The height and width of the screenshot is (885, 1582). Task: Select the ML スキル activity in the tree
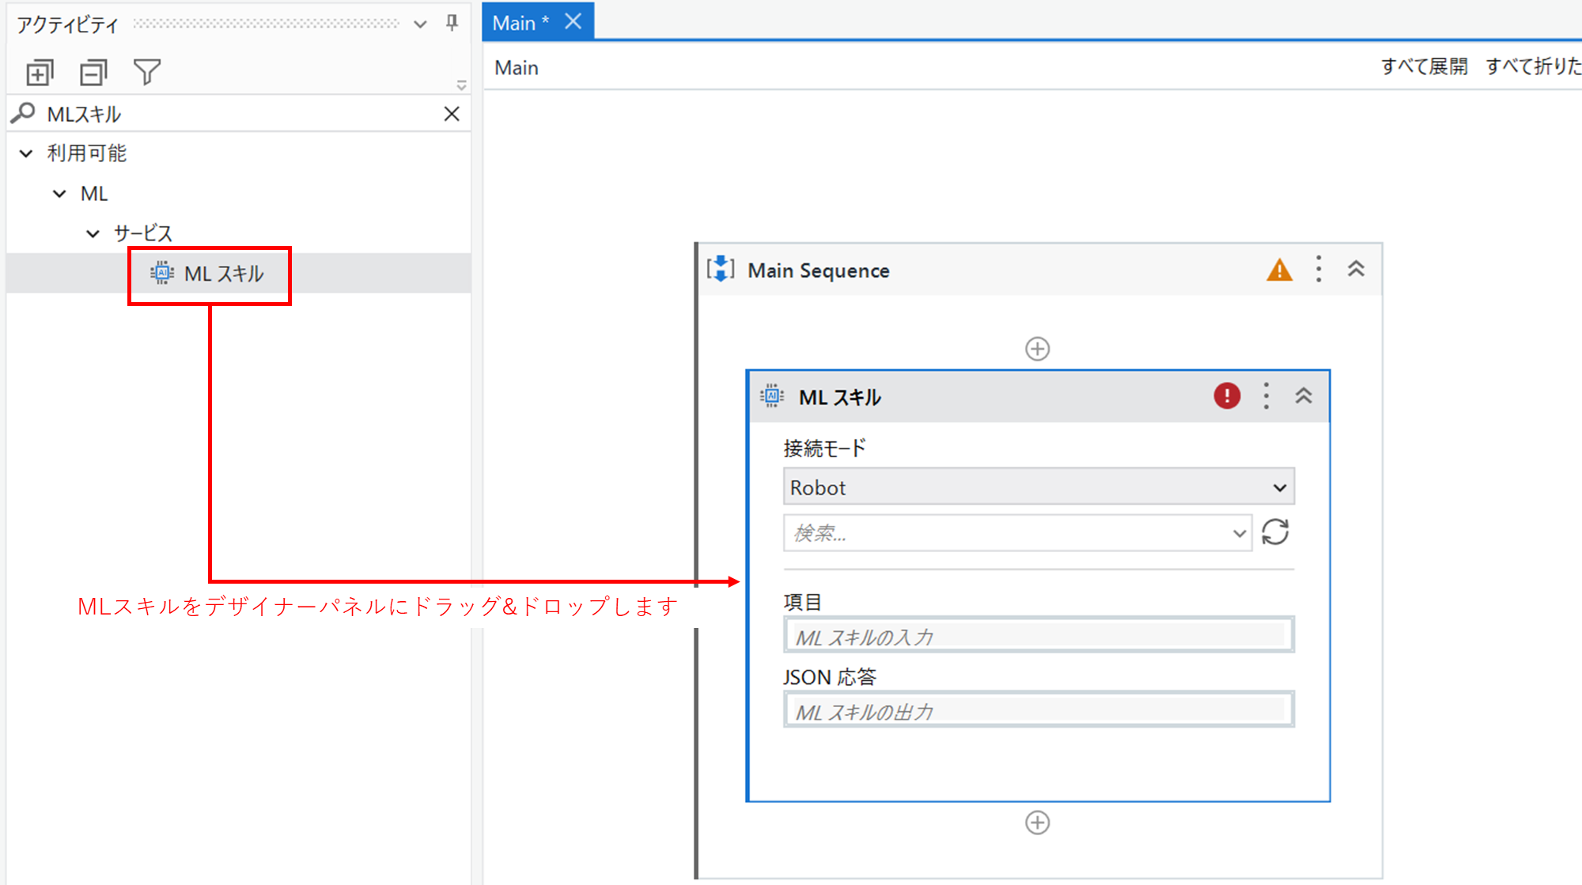(x=223, y=274)
